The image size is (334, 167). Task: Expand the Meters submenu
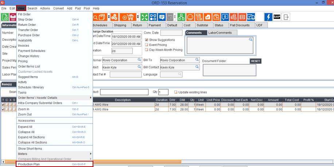click(x=55, y=154)
